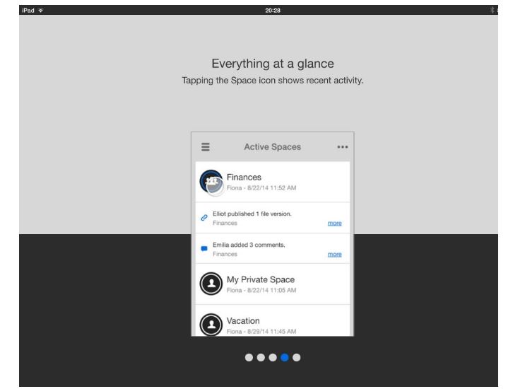
Task: Click 'more' link for Emilia's comments
Action: point(335,254)
